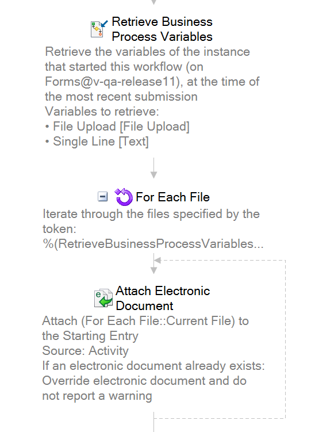Image resolution: width=311 pixels, height=432 pixels.
Task: Click the dashed loop-back line on the right
Action: click(x=285, y=339)
